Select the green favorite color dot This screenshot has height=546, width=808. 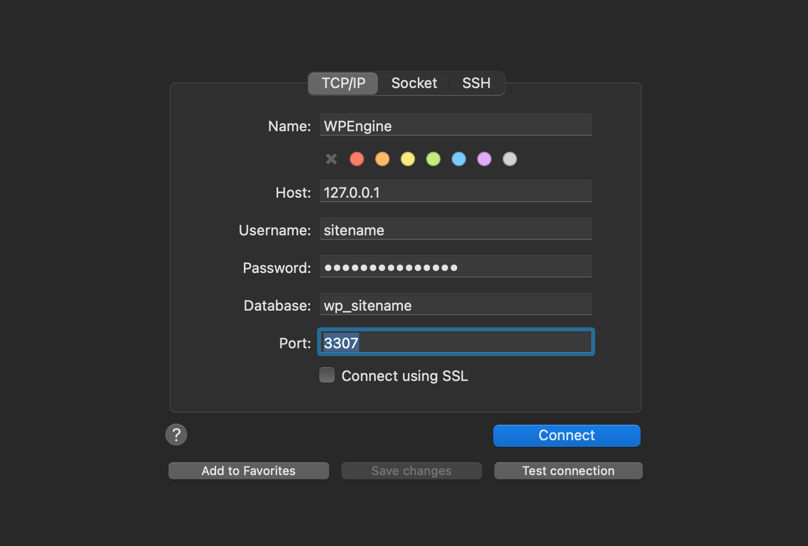433,159
